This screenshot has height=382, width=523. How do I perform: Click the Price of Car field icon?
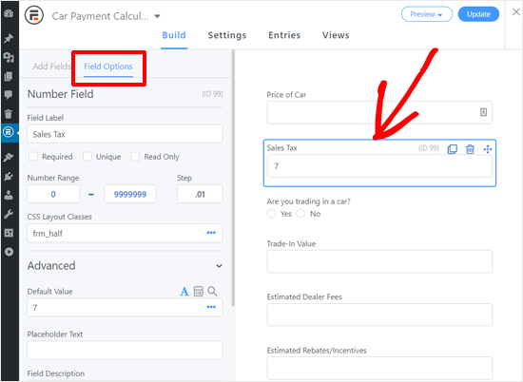click(483, 112)
